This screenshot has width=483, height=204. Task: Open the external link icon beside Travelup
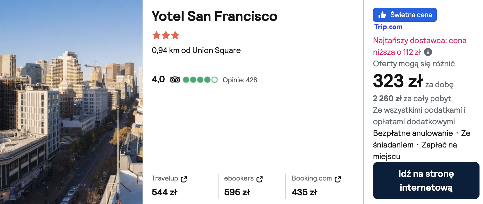pos(184,179)
